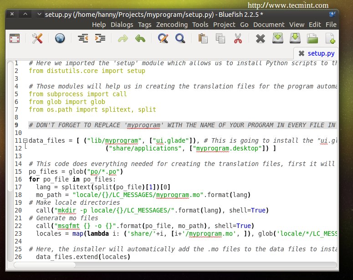Preview in browser using the globe icon
This screenshot has width=353, height=280.
[60, 39]
